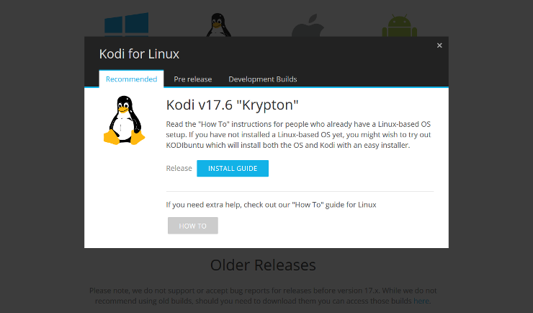Choose the Android robot icon behind the dialog

click(x=400, y=25)
